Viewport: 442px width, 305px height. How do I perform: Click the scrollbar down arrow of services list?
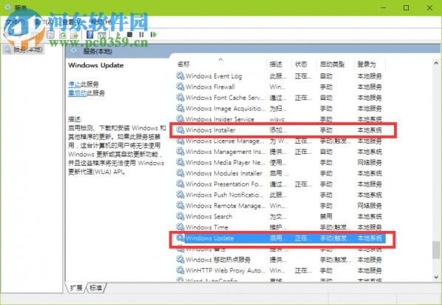tap(436, 278)
